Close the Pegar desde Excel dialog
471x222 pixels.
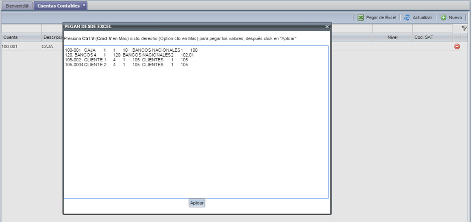click(x=327, y=27)
